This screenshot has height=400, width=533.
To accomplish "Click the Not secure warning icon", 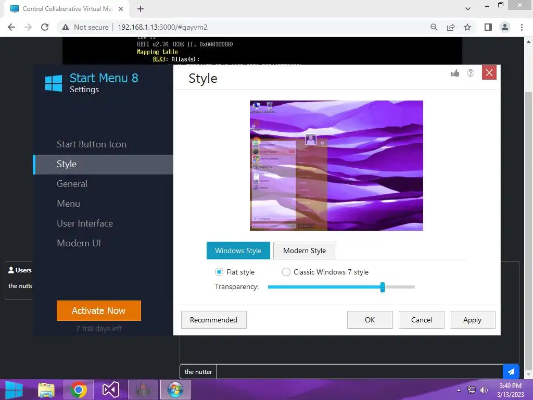I will [66, 27].
